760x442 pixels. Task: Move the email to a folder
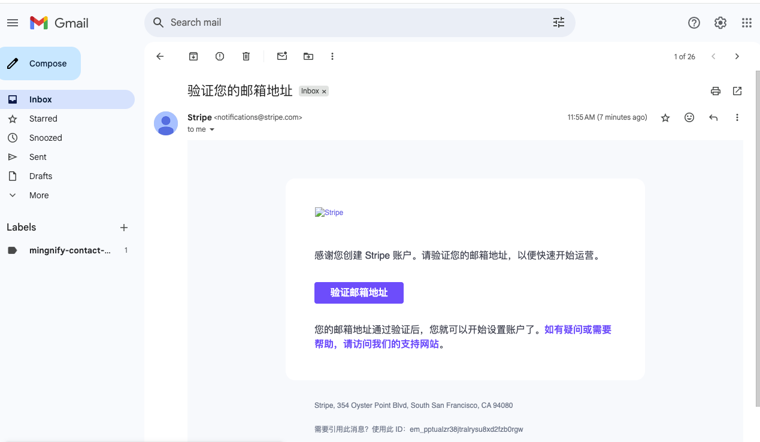click(308, 56)
